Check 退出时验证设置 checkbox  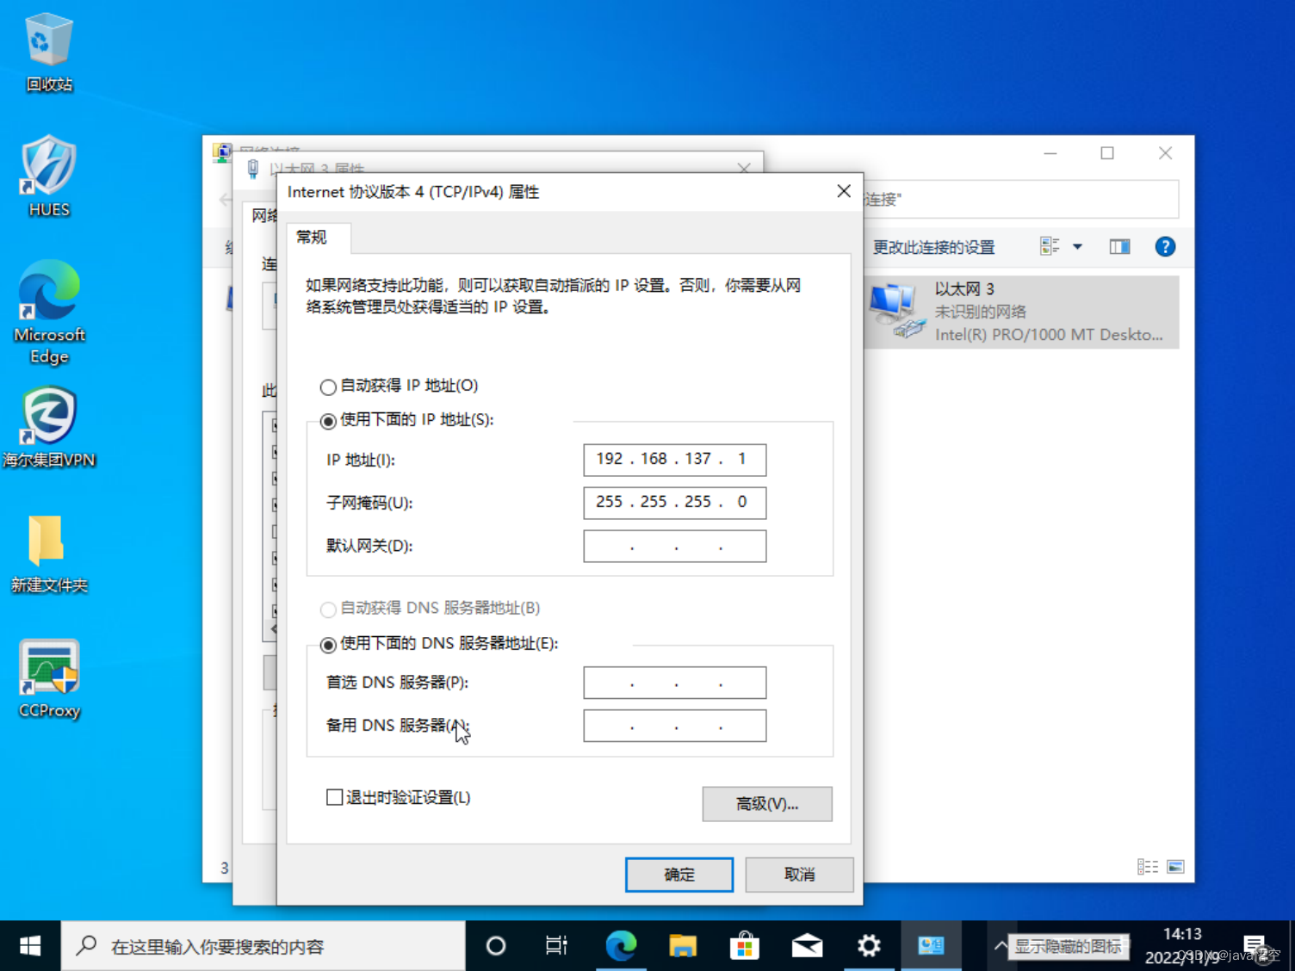335,797
